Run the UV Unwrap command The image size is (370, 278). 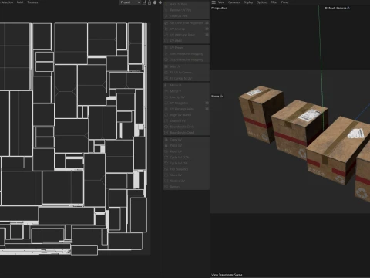coord(184,29)
